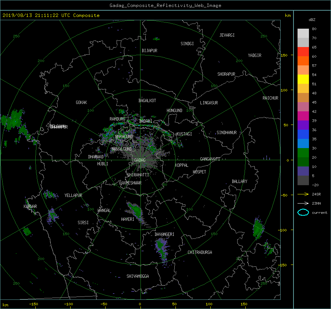Select the grey 70-65 dBZ swatch

coord(303,42)
